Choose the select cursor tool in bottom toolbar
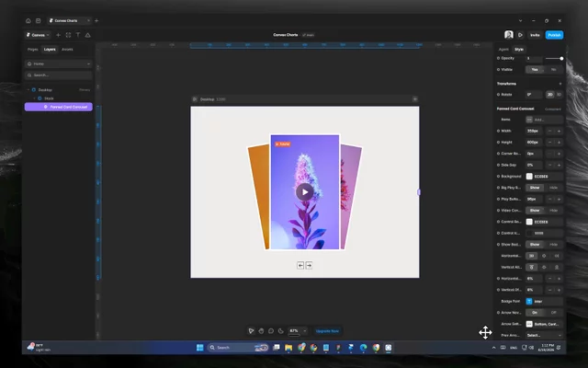 tap(251, 331)
